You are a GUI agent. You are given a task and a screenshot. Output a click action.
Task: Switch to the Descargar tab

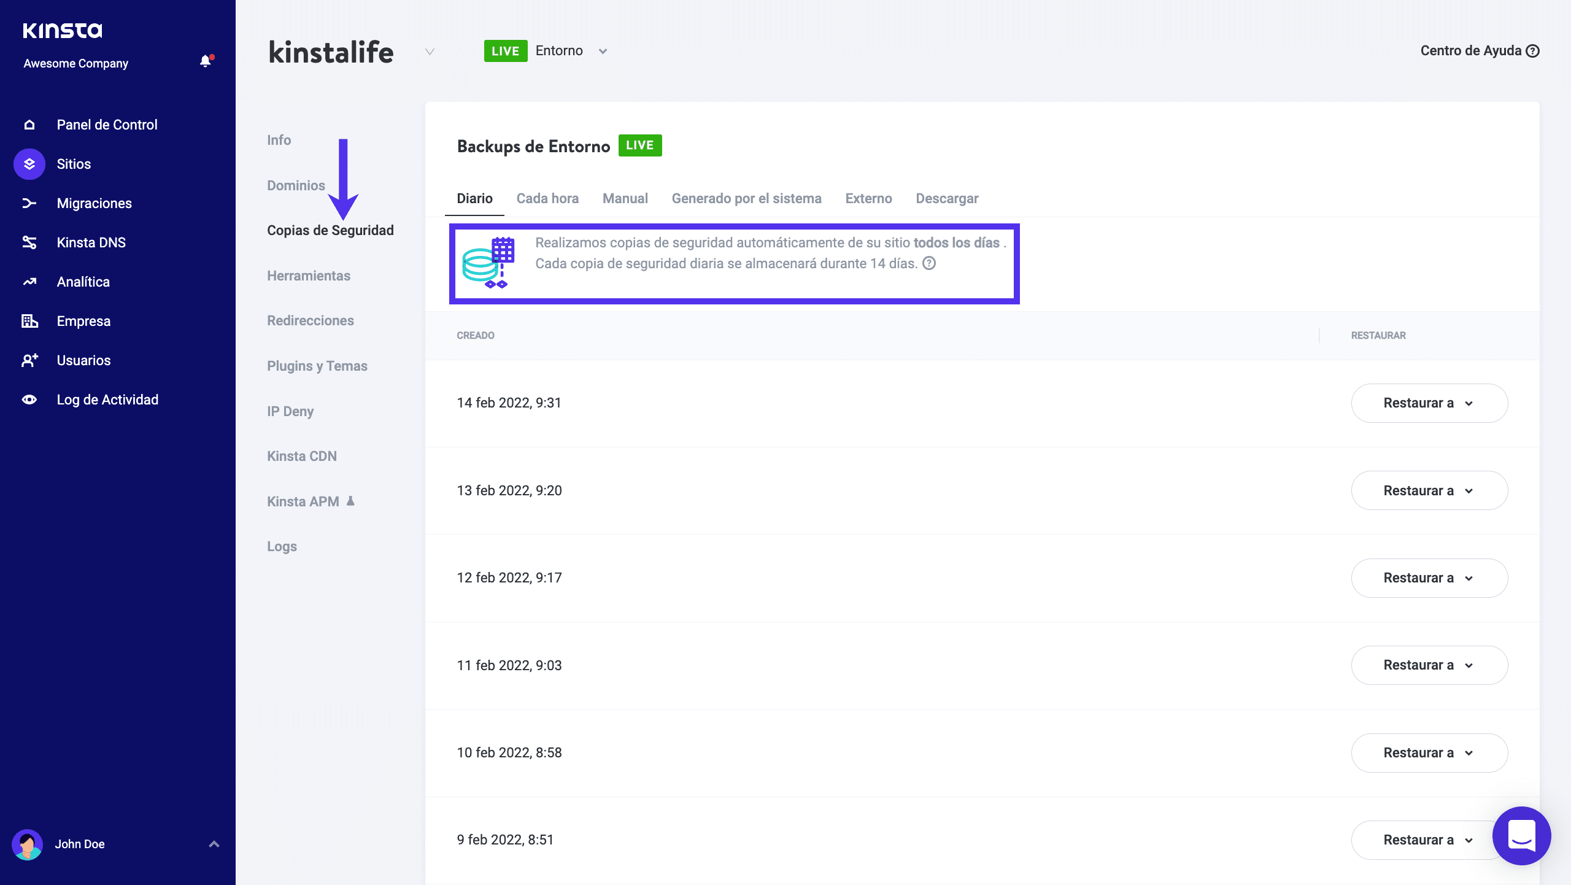947,199
